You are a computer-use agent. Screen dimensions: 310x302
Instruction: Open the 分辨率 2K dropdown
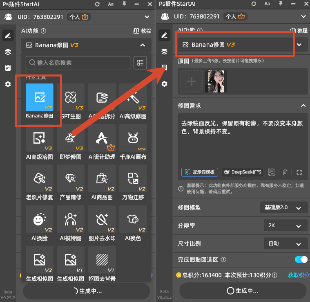(x=285, y=225)
